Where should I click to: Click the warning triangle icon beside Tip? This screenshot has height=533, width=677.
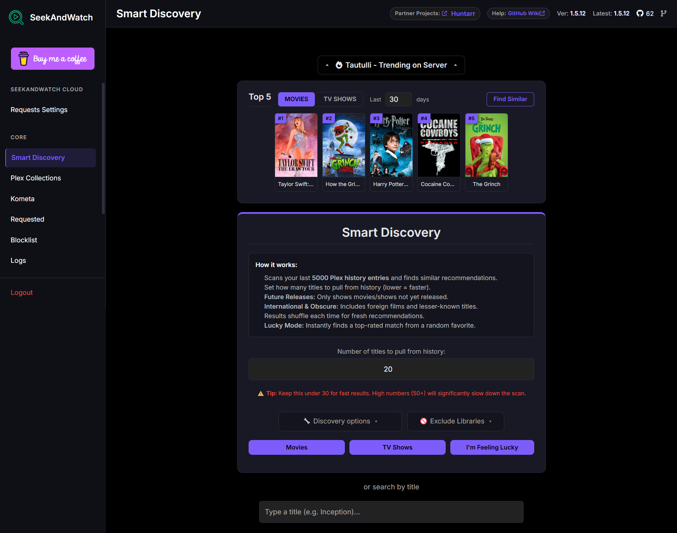coord(261,393)
